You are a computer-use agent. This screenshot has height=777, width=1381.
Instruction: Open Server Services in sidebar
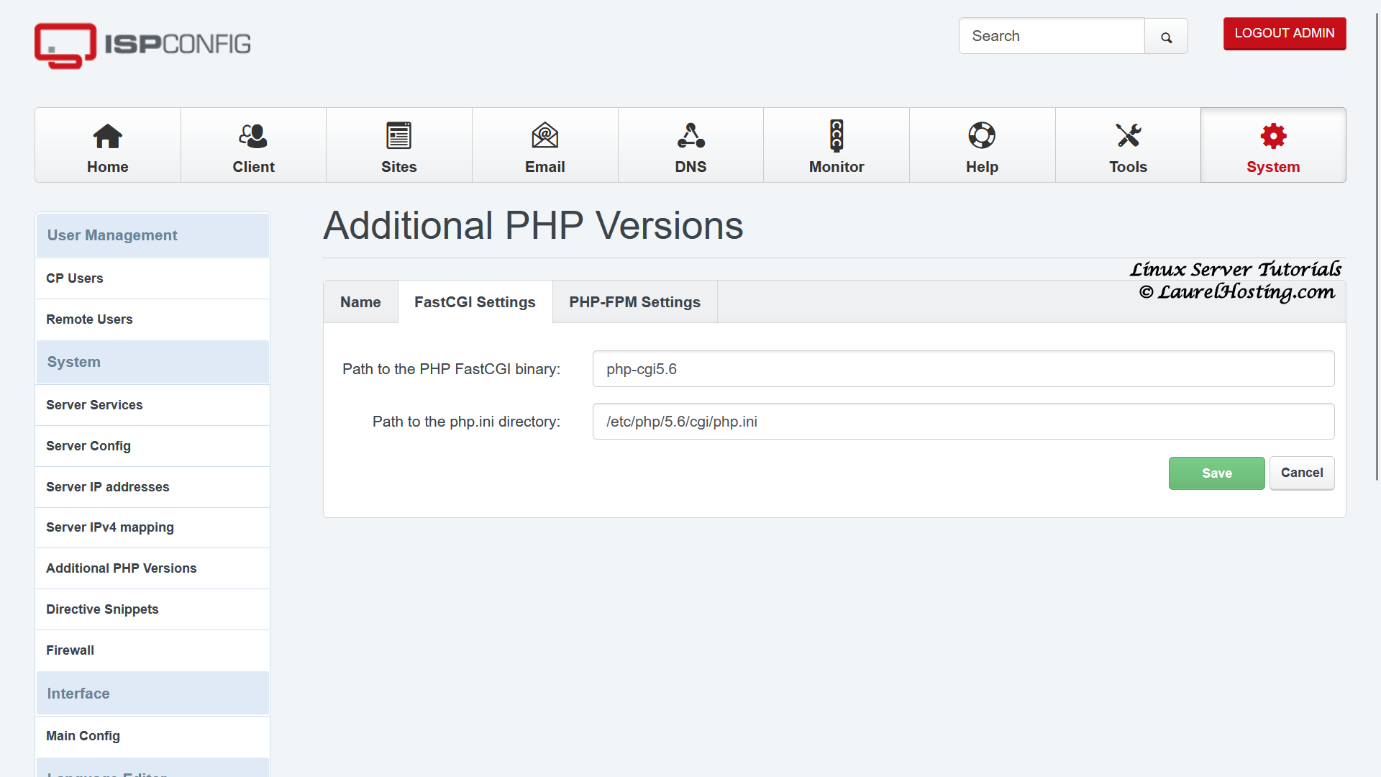pos(152,405)
